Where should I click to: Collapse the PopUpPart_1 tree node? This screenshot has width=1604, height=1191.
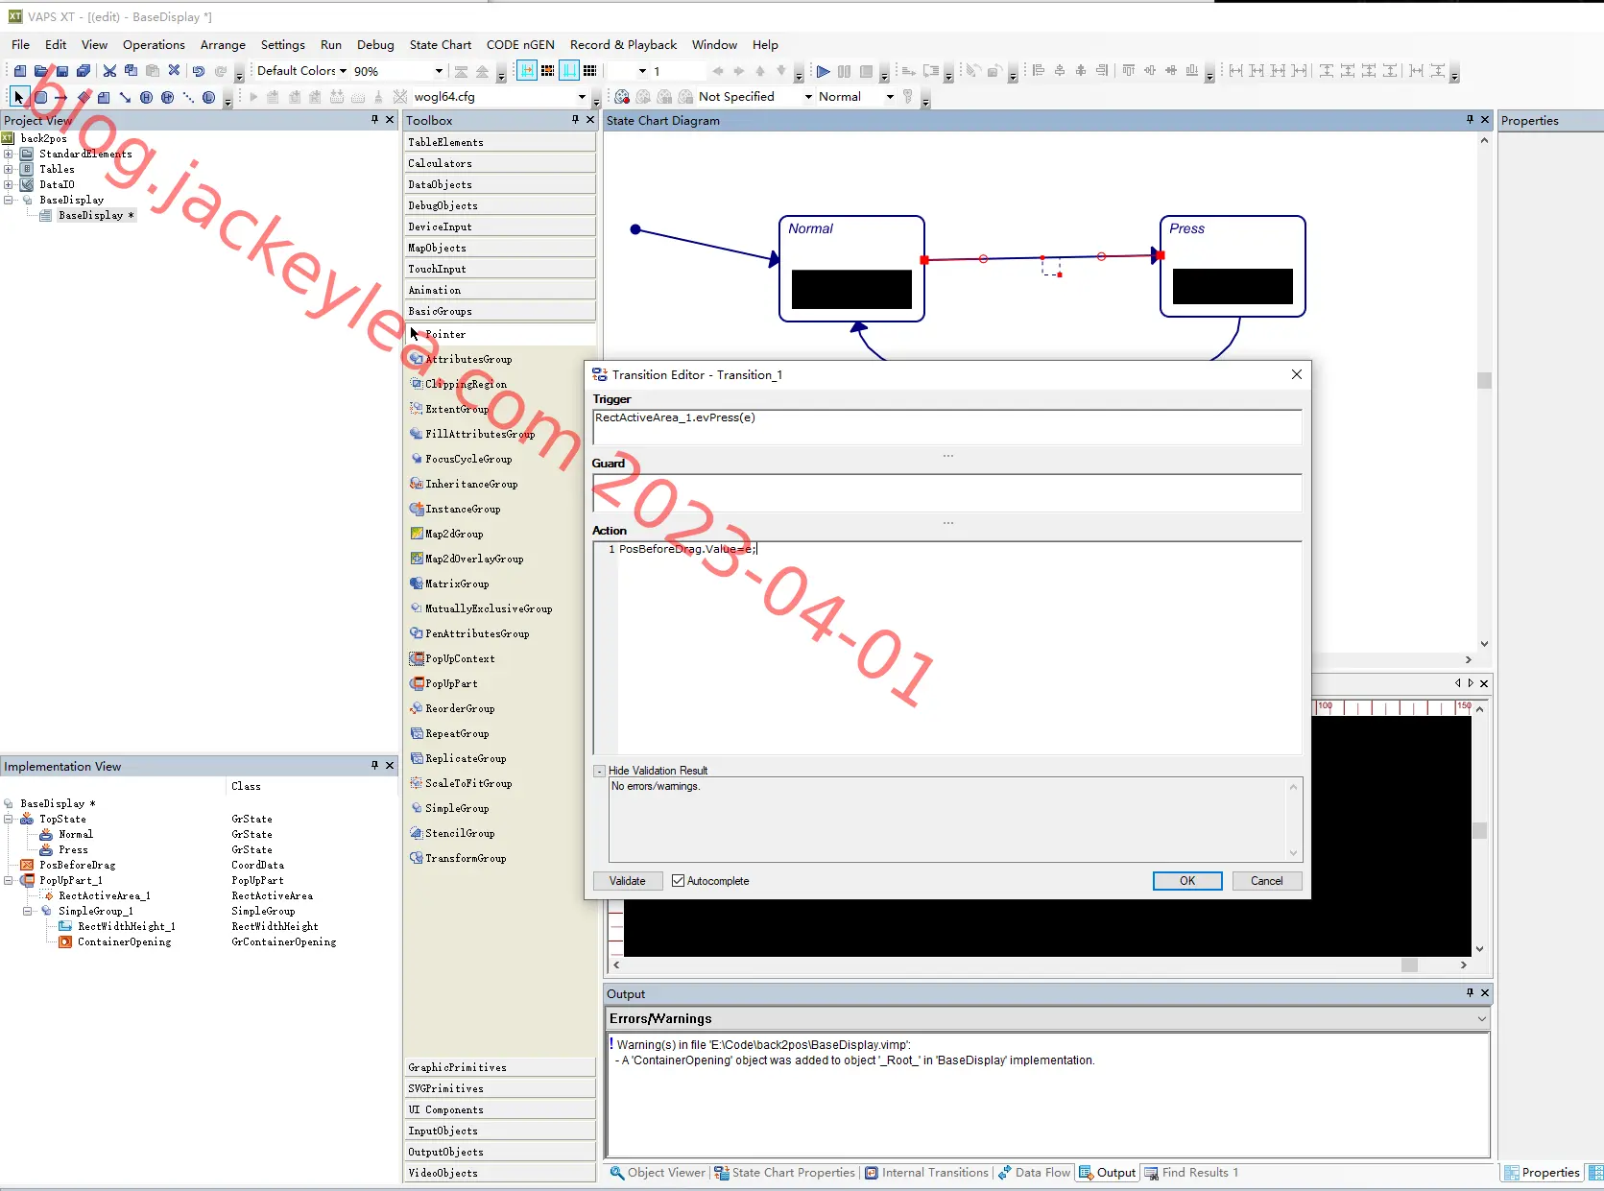[x=9, y=880]
